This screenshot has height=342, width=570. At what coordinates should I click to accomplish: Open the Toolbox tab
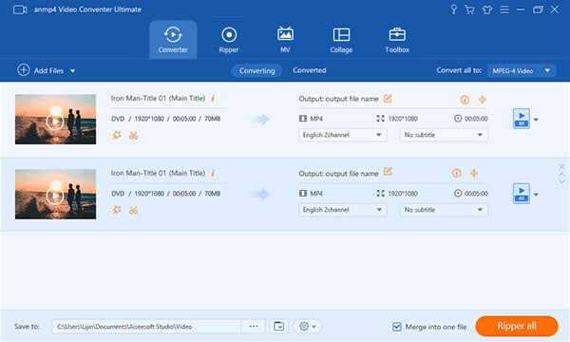[x=397, y=40]
